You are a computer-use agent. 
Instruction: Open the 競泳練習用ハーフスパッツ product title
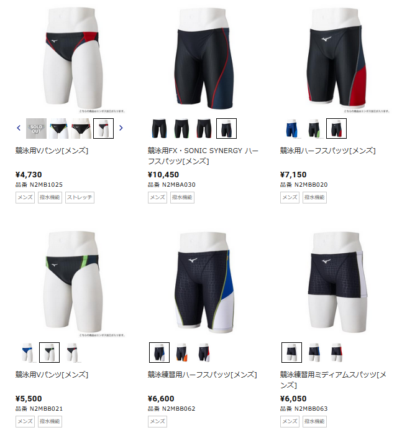pyautogui.click(x=203, y=375)
